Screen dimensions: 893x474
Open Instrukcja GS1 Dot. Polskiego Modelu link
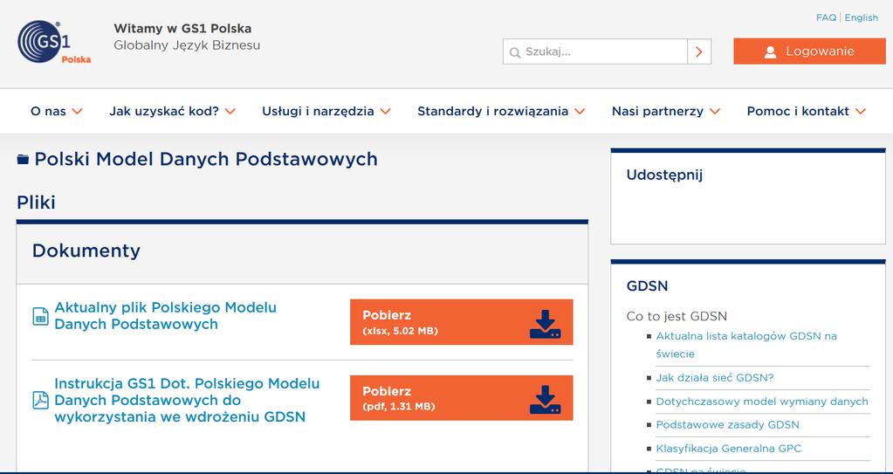(x=187, y=400)
